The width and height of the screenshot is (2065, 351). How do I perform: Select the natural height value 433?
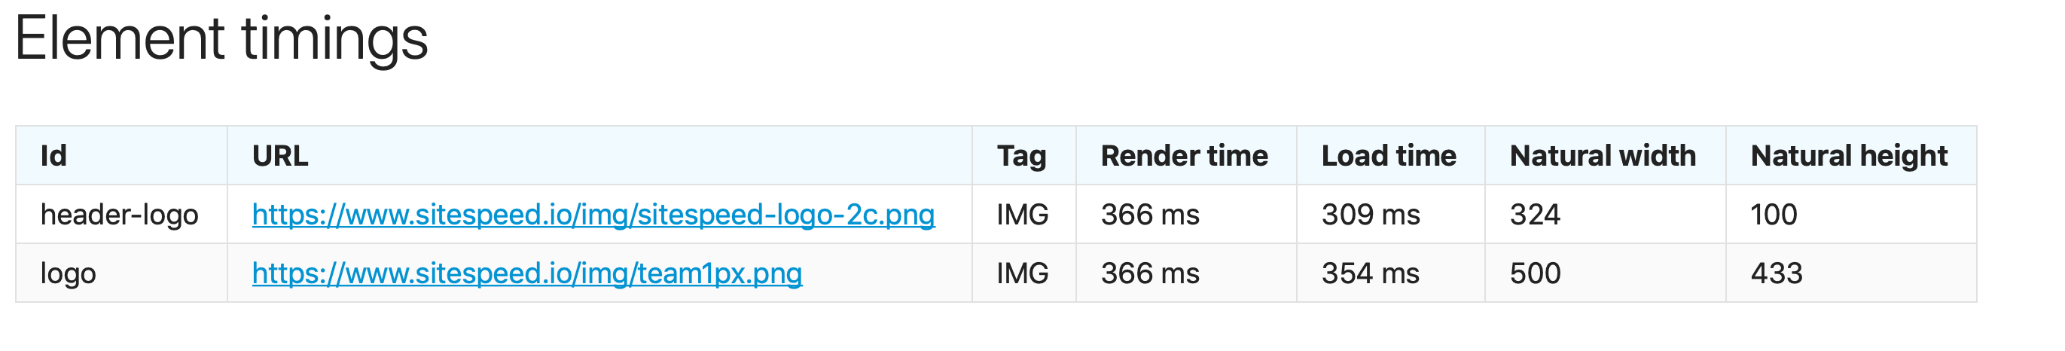[1777, 273]
